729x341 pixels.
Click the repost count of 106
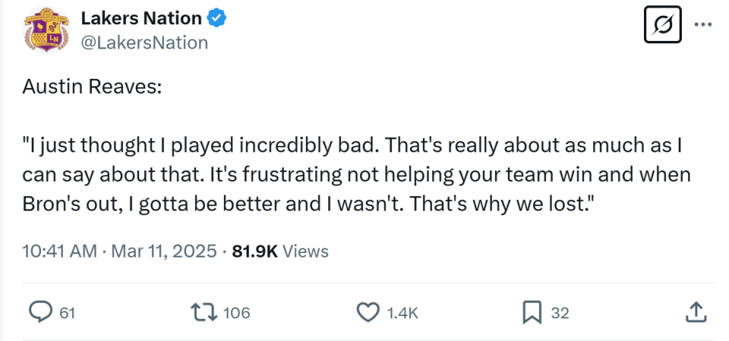click(x=237, y=312)
